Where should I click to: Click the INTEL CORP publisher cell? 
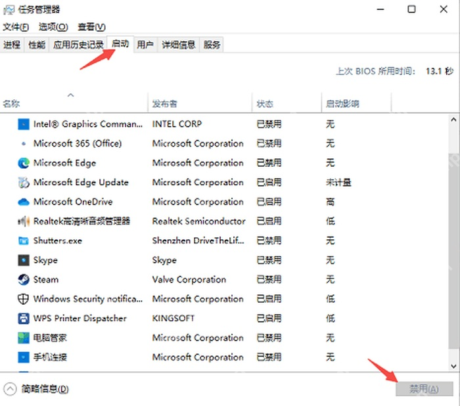pyautogui.click(x=177, y=124)
